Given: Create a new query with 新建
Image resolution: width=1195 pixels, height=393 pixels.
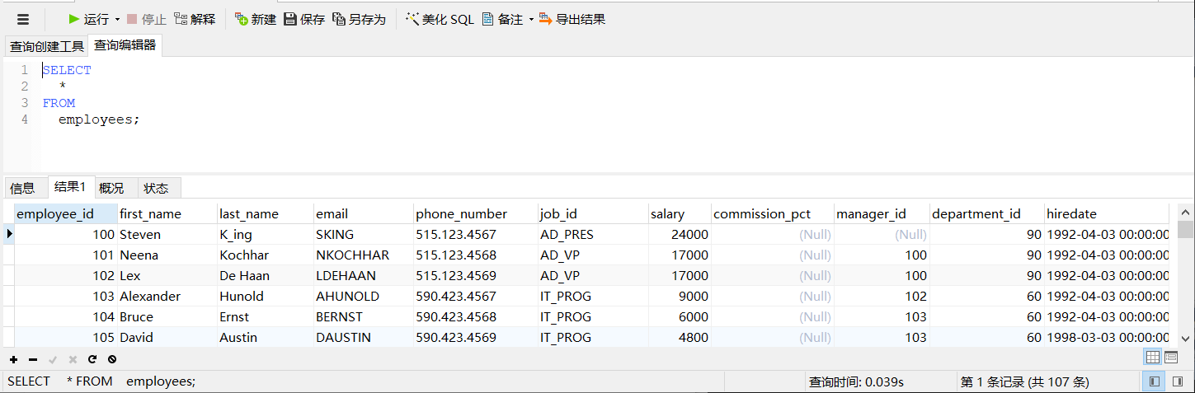Looking at the screenshot, I should coord(255,19).
